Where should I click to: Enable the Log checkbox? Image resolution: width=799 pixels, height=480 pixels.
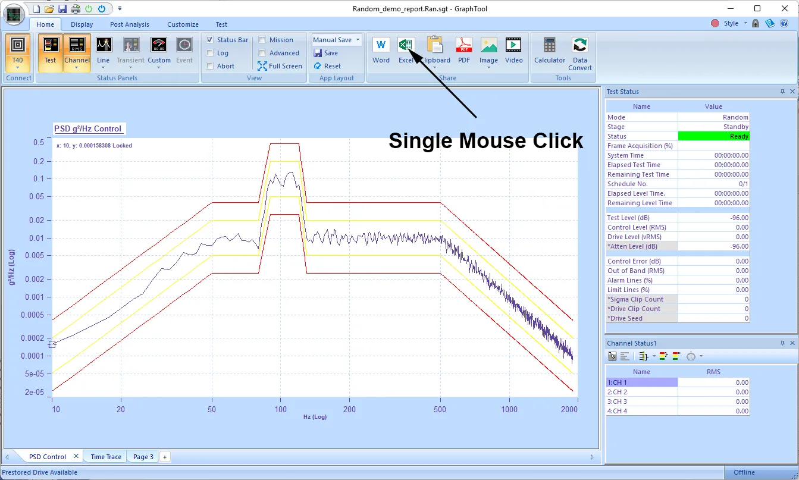point(211,53)
